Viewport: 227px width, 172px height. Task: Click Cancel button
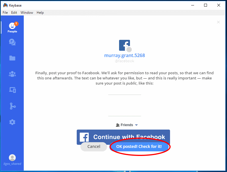click(94, 146)
